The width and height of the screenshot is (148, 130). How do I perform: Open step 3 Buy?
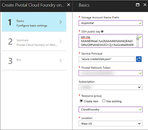(34, 60)
